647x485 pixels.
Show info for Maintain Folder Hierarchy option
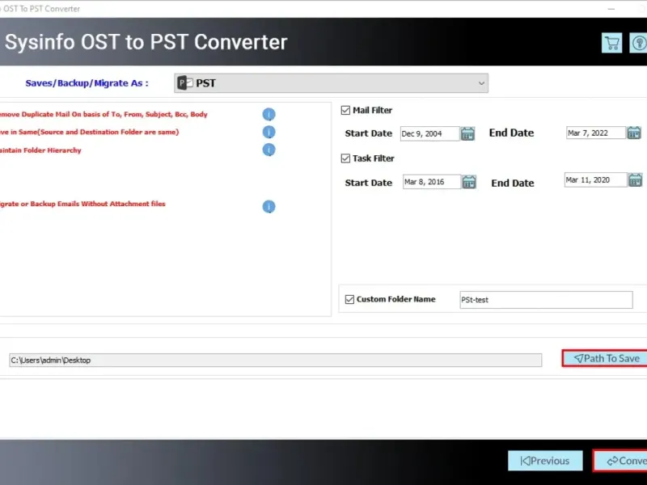tap(269, 150)
